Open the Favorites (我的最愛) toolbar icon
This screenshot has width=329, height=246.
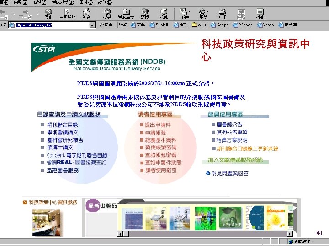[126, 14]
